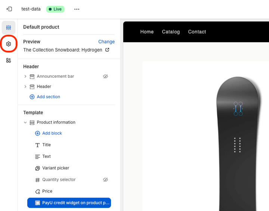Click the exit editor icon
This screenshot has width=269, height=211.
[x=9, y=9]
